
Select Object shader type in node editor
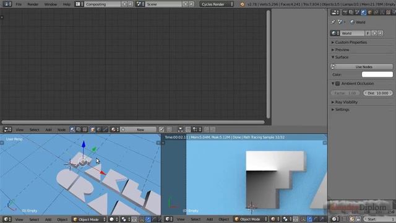(x=93, y=129)
